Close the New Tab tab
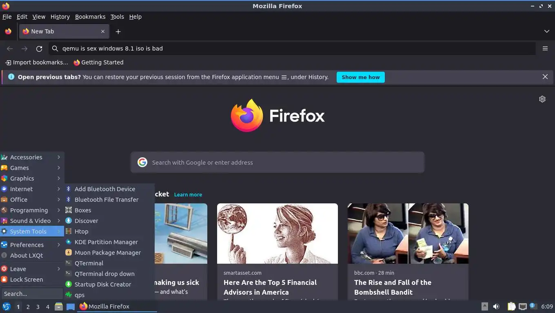 tap(103, 31)
